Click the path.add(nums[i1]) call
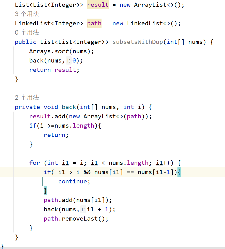The image size is (225, 249). coord(77,200)
